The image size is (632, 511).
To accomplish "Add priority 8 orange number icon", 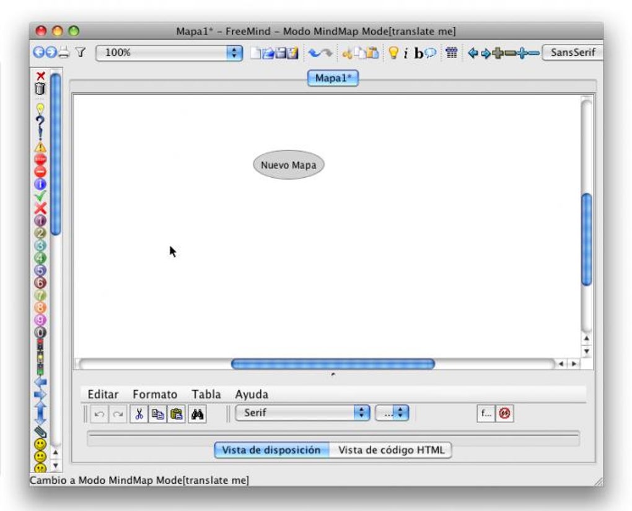I will tap(40, 308).
